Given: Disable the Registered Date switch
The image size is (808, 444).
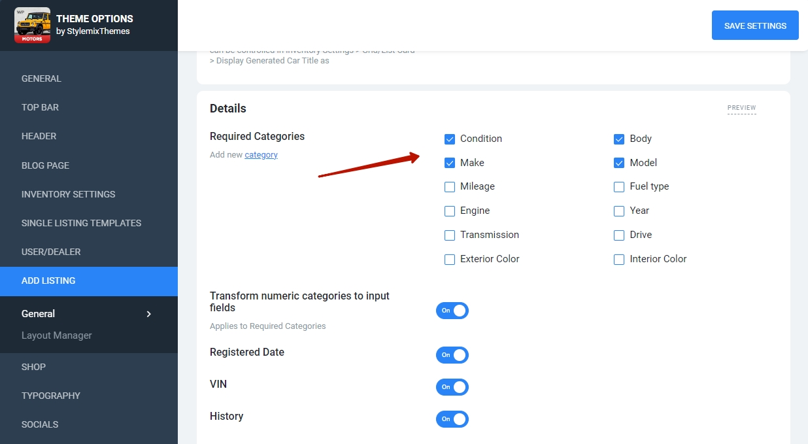Looking at the screenshot, I should (x=452, y=355).
